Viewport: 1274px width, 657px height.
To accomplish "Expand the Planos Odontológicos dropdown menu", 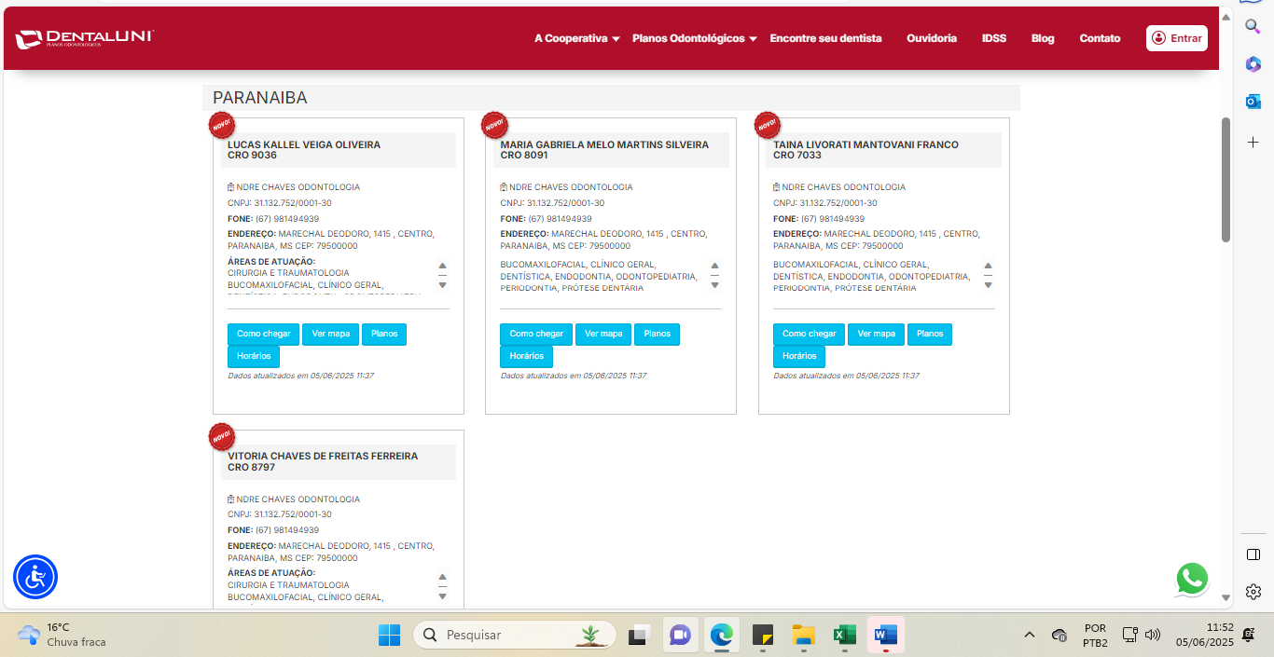I will click(694, 38).
